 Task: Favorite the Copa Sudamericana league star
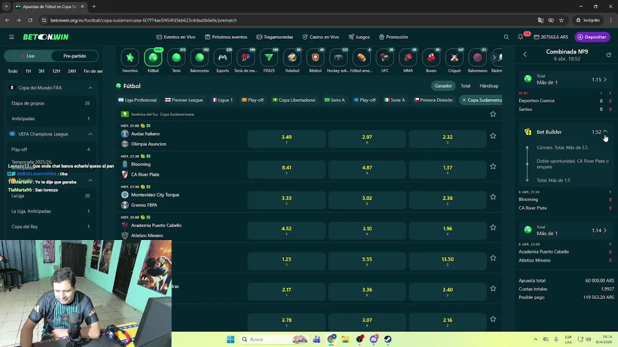(493, 114)
